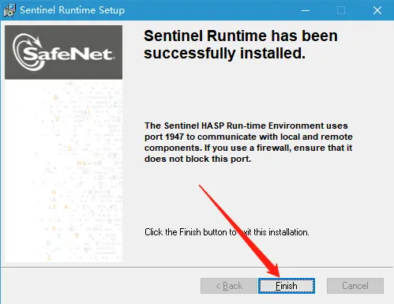Click the "Click the Finish button" instruction text
The width and height of the screenshot is (394, 304).
[187, 232]
